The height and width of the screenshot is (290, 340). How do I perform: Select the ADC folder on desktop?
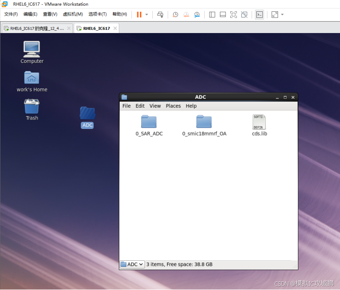coord(87,118)
